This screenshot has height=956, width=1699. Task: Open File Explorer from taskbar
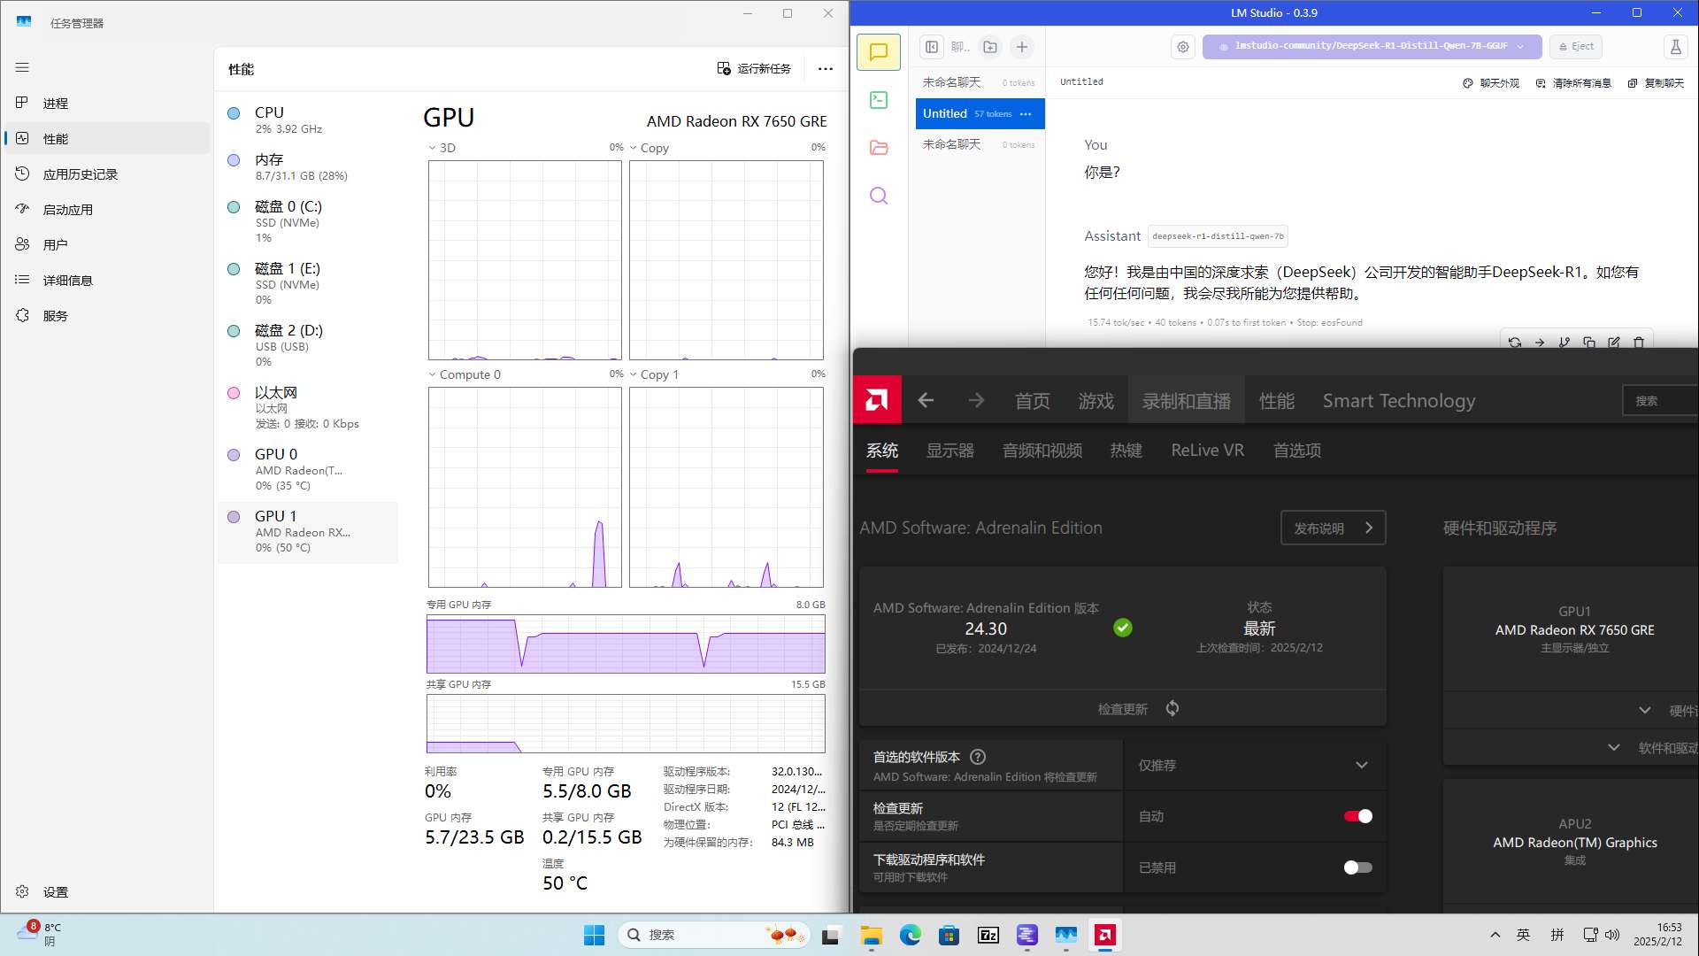point(872,935)
